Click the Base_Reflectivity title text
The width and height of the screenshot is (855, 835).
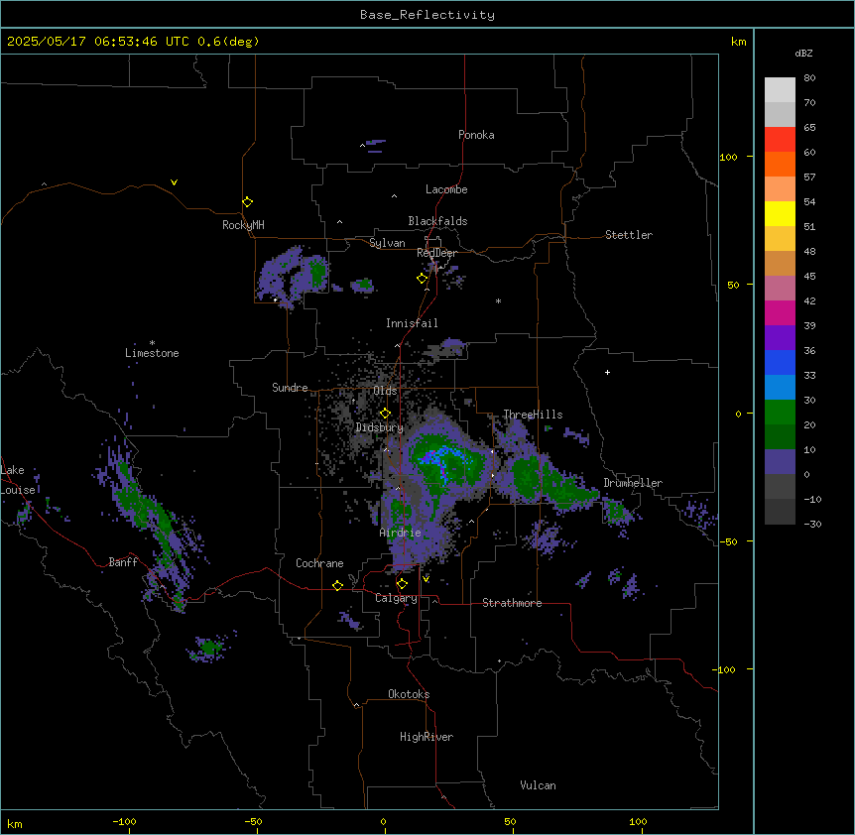(x=427, y=15)
